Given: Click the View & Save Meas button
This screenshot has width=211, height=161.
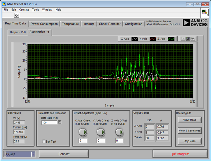Looking at the screenshot, I should [x=190, y=130].
